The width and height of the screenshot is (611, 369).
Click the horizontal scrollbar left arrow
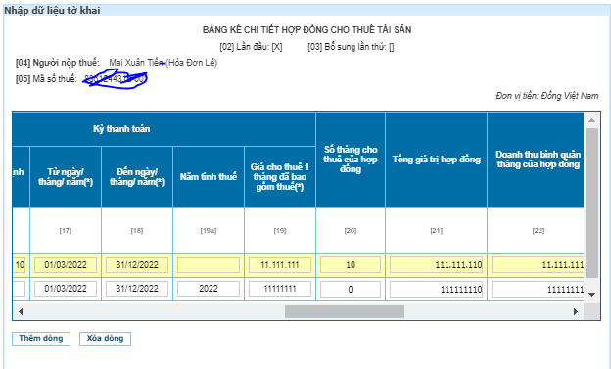21,311
